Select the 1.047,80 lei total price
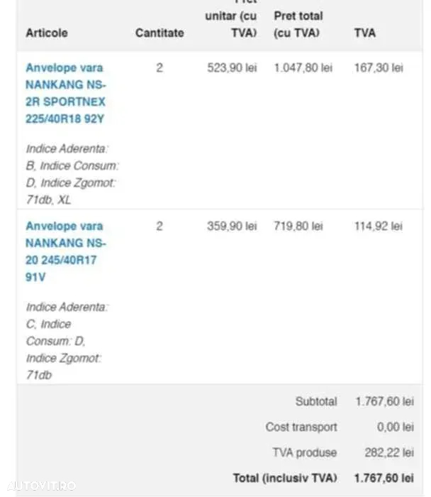Viewport: 431px width, 497px height. (303, 68)
